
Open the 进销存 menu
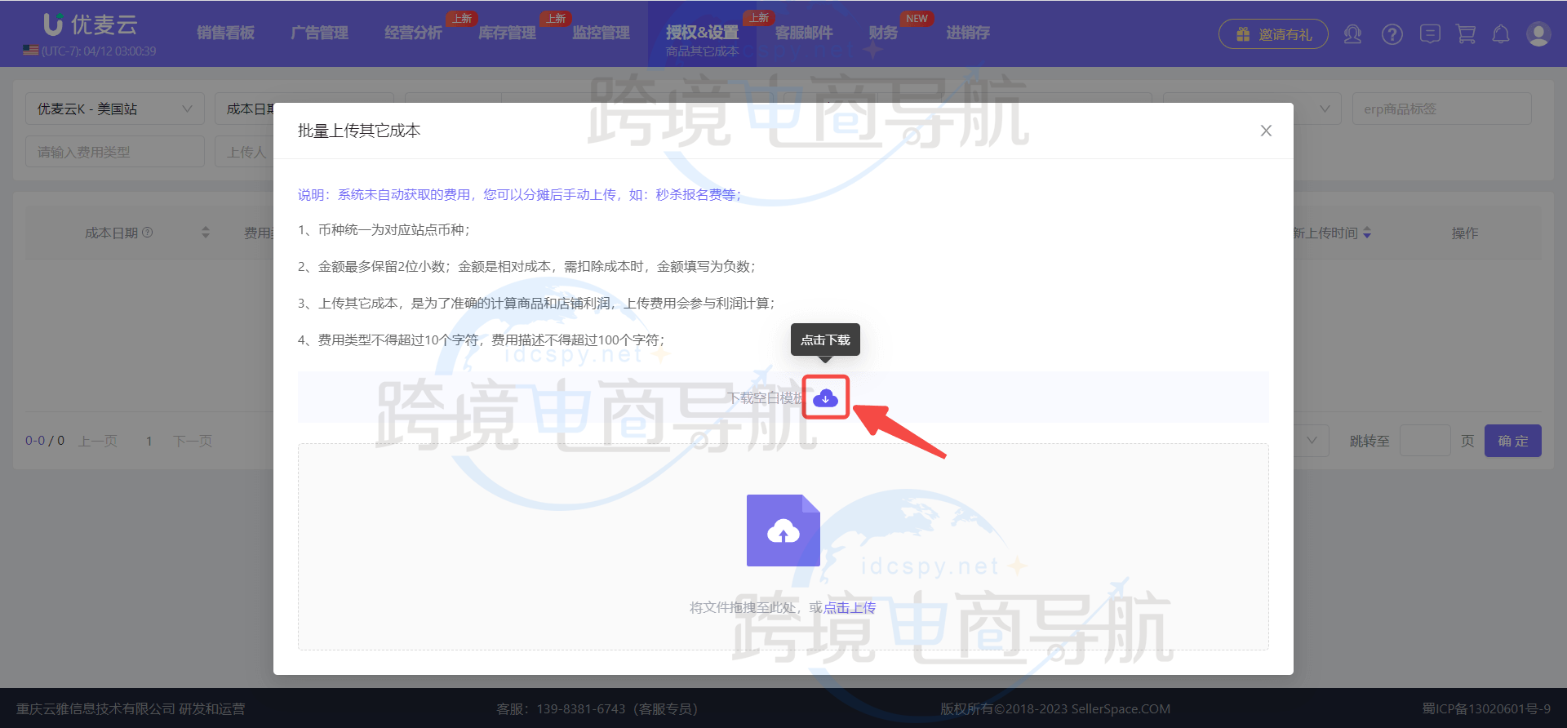pyautogui.click(x=969, y=33)
